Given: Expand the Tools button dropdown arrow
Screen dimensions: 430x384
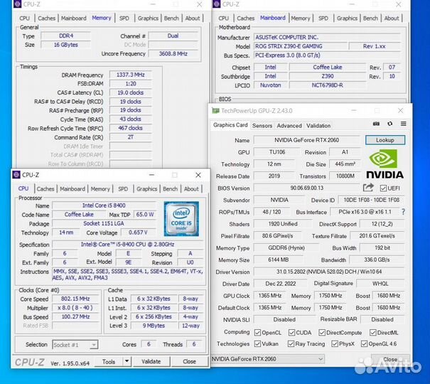Looking at the screenshot, I should click(127, 361).
